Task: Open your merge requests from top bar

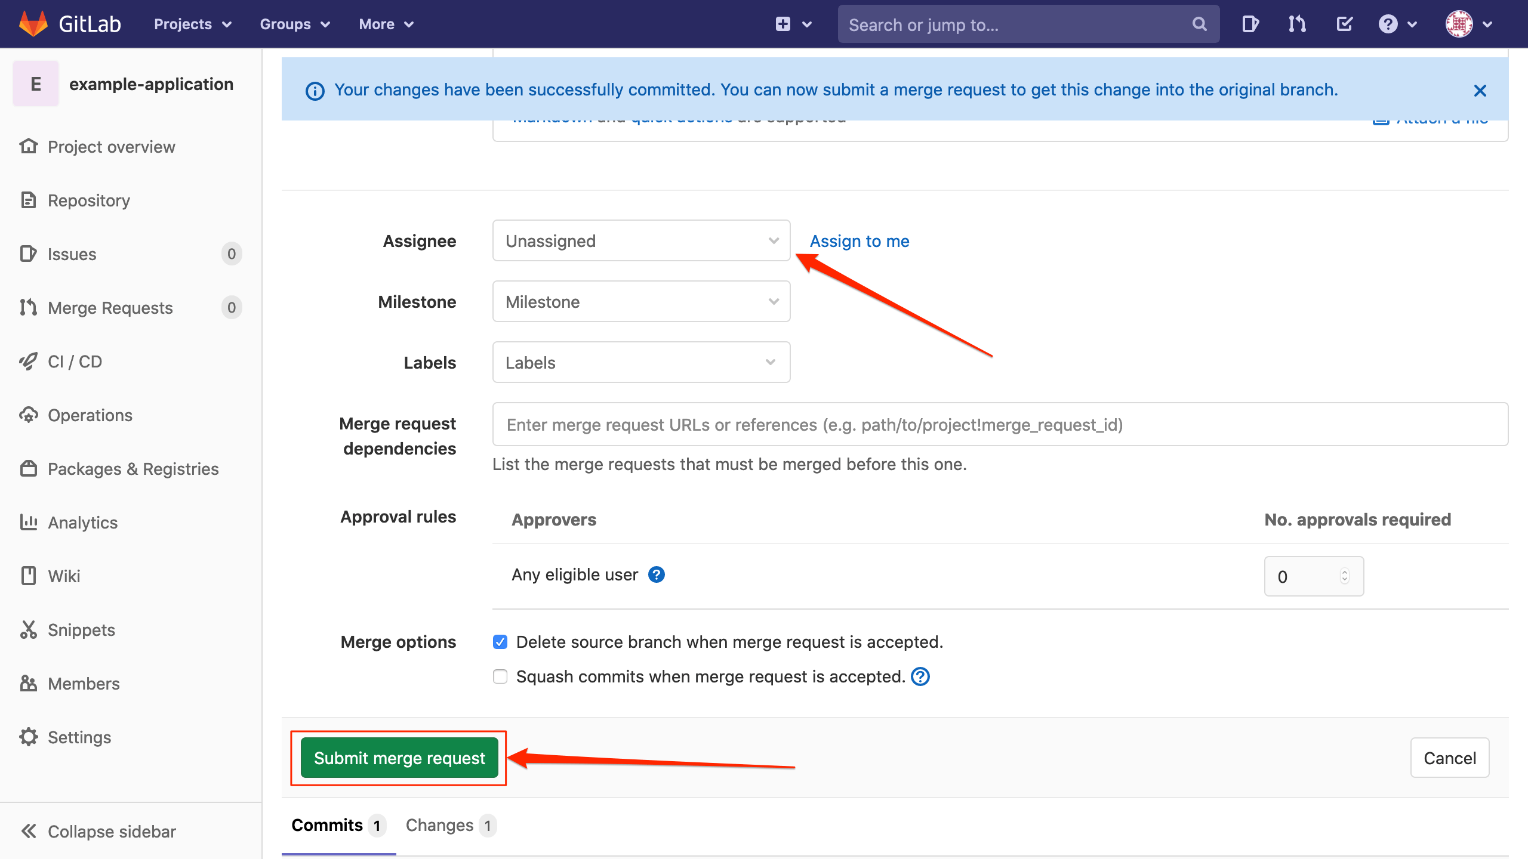Action: tap(1296, 24)
